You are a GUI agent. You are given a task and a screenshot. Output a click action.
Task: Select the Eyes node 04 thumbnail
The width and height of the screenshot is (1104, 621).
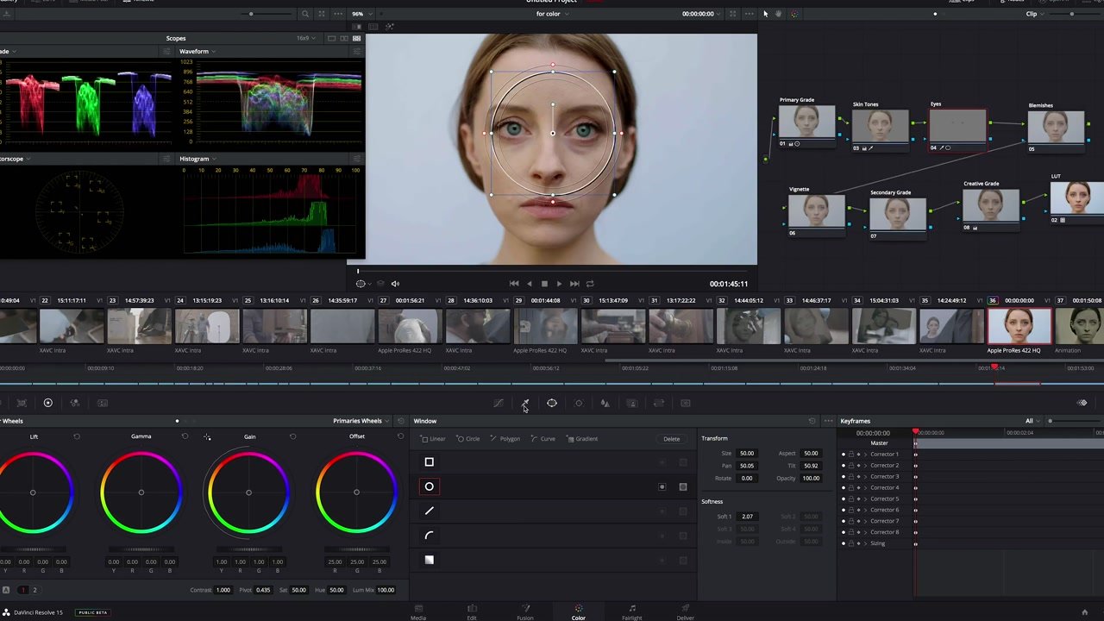(957, 126)
